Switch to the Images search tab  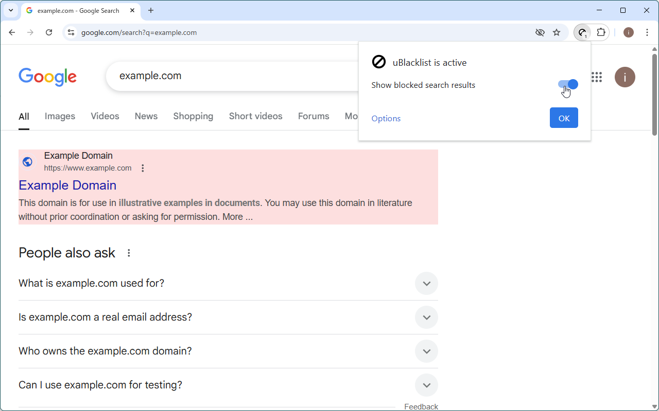[60, 116]
